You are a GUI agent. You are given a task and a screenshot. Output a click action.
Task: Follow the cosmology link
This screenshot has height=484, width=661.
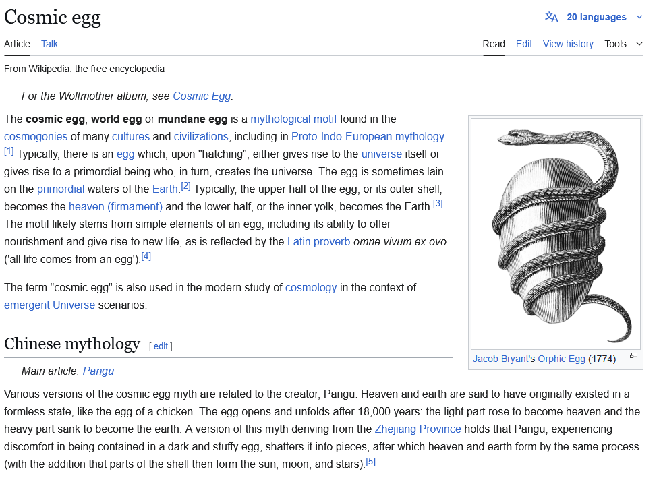pos(311,288)
